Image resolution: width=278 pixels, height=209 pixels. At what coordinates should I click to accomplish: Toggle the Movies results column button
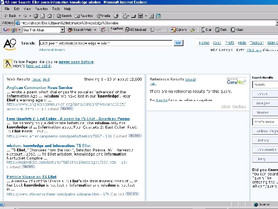click(x=265, y=113)
